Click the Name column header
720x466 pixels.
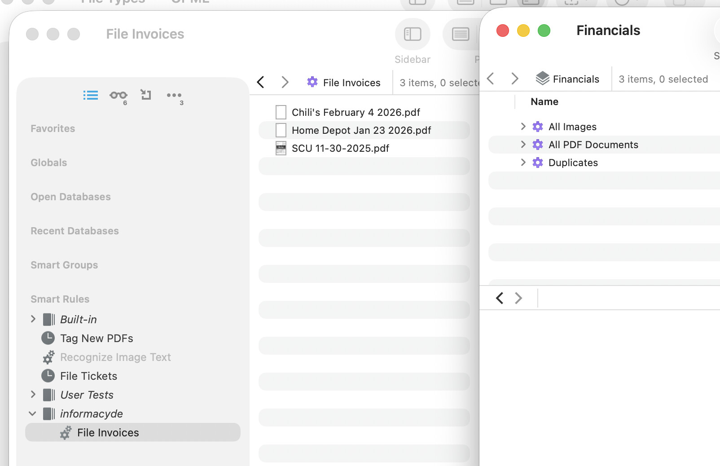(544, 102)
